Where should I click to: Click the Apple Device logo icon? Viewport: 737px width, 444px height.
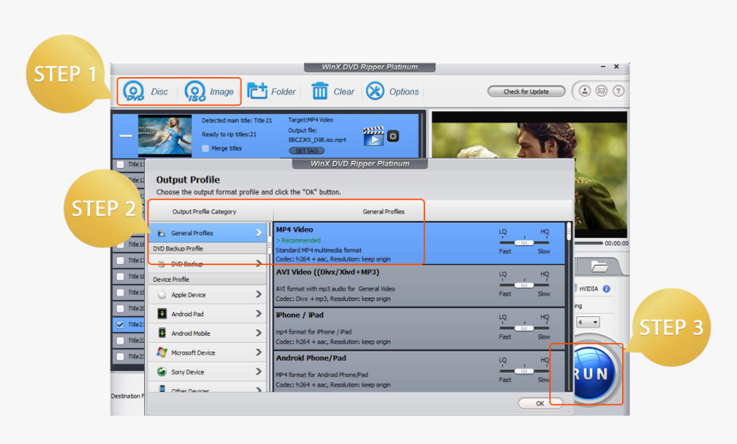162,295
